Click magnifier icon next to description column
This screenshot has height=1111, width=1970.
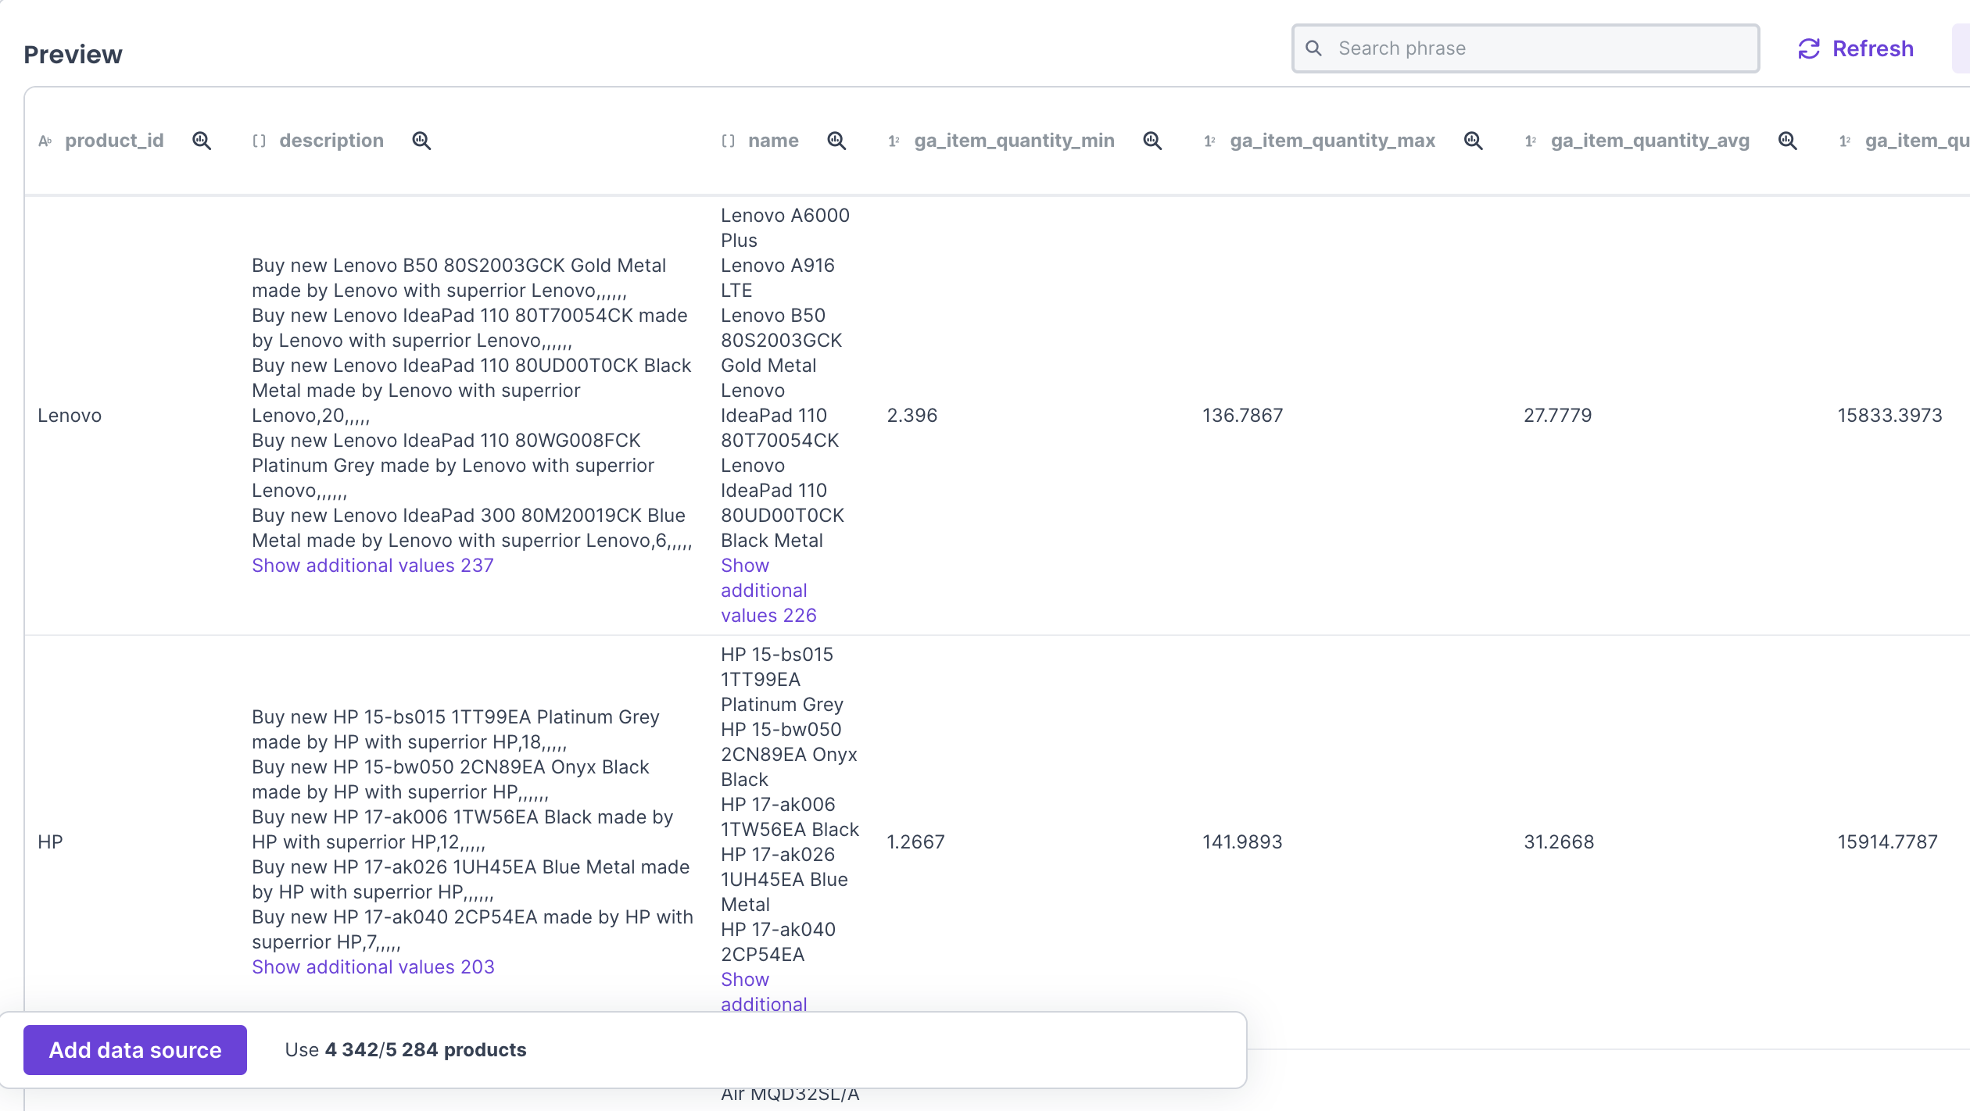pyautogui.click(x=421, y=141)
